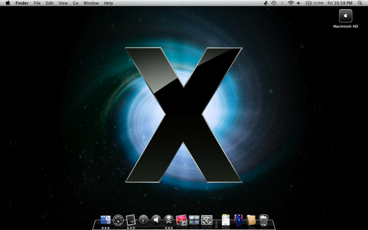Open the Go menu
The image size is (368, 230).
75,3
